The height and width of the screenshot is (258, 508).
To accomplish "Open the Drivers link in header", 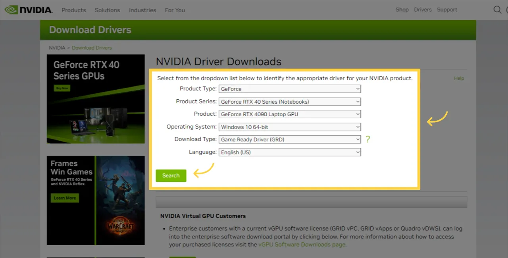I will pyautogui.click(x=423, y=10).
